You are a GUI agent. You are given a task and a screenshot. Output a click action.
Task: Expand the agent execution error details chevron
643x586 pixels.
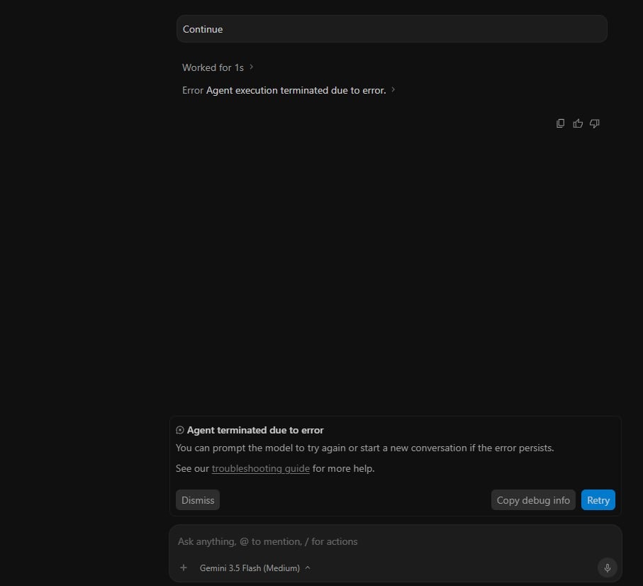click(393, 89)
